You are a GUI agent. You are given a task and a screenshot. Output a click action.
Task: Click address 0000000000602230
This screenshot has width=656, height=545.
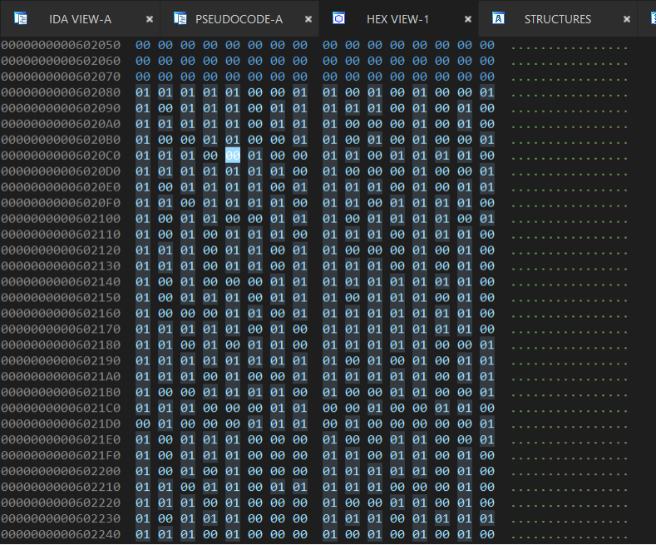coord(61,518)
